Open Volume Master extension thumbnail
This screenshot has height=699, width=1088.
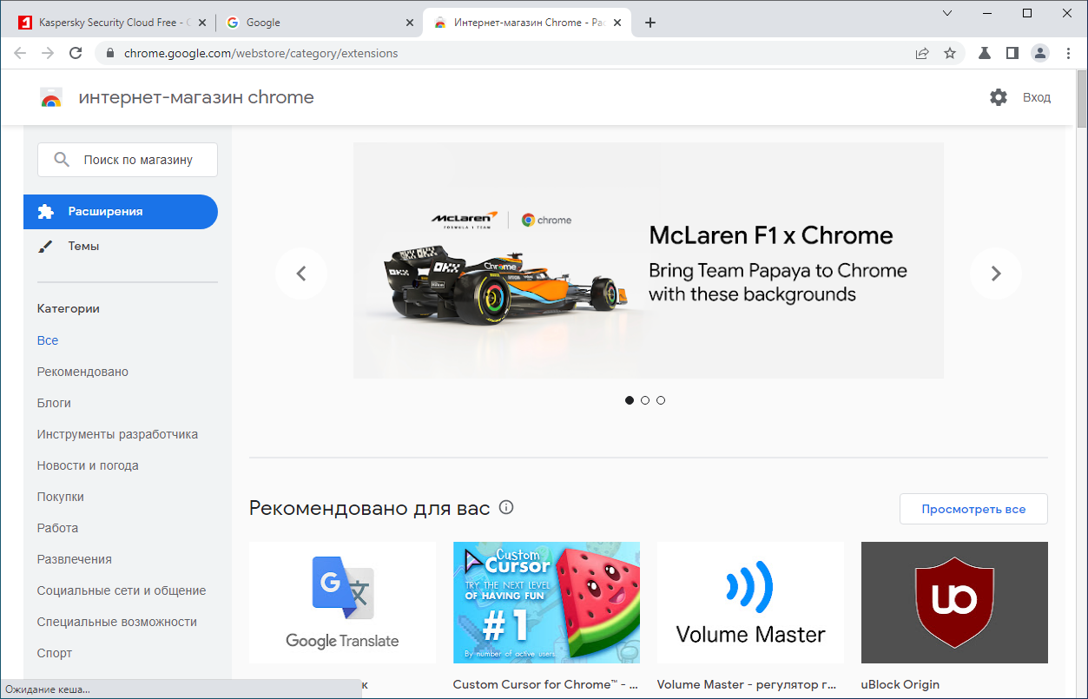tap(750, 603)
